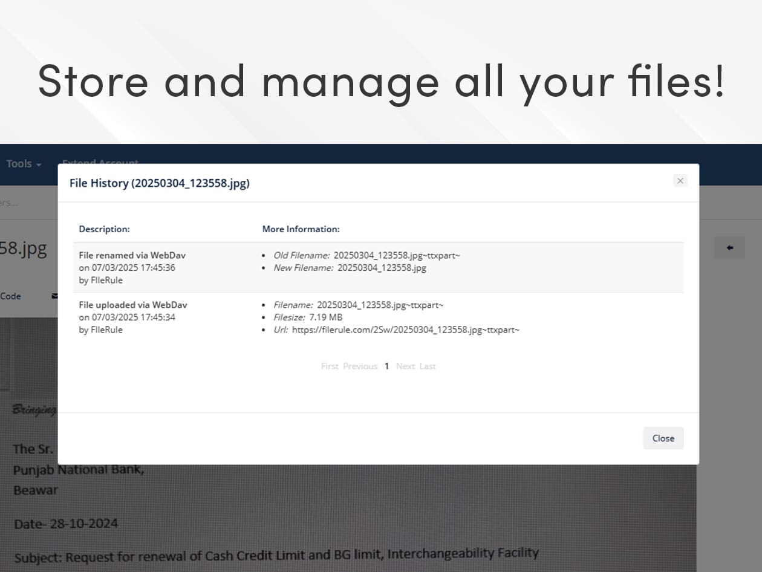Jump to Last page of history
762x572 pixels.
click(428, 366)
